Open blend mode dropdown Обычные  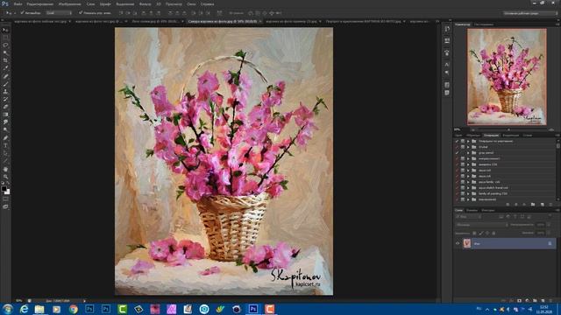pyautogui.click(x=481, y=225)
